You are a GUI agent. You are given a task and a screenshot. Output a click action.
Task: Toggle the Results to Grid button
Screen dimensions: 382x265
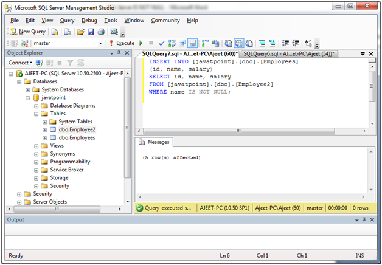tap(238, 43)
